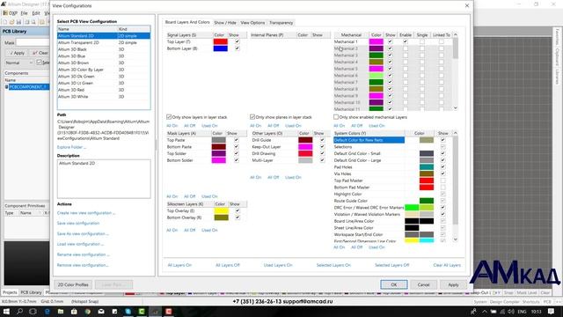Toggle Enable checkbox for Mechanical 1

(405, 41)
